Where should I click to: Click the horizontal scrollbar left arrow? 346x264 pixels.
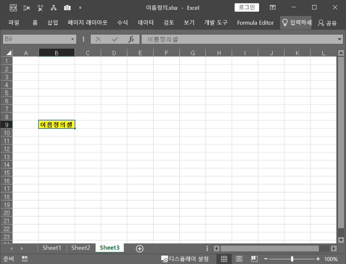(216, 248)
